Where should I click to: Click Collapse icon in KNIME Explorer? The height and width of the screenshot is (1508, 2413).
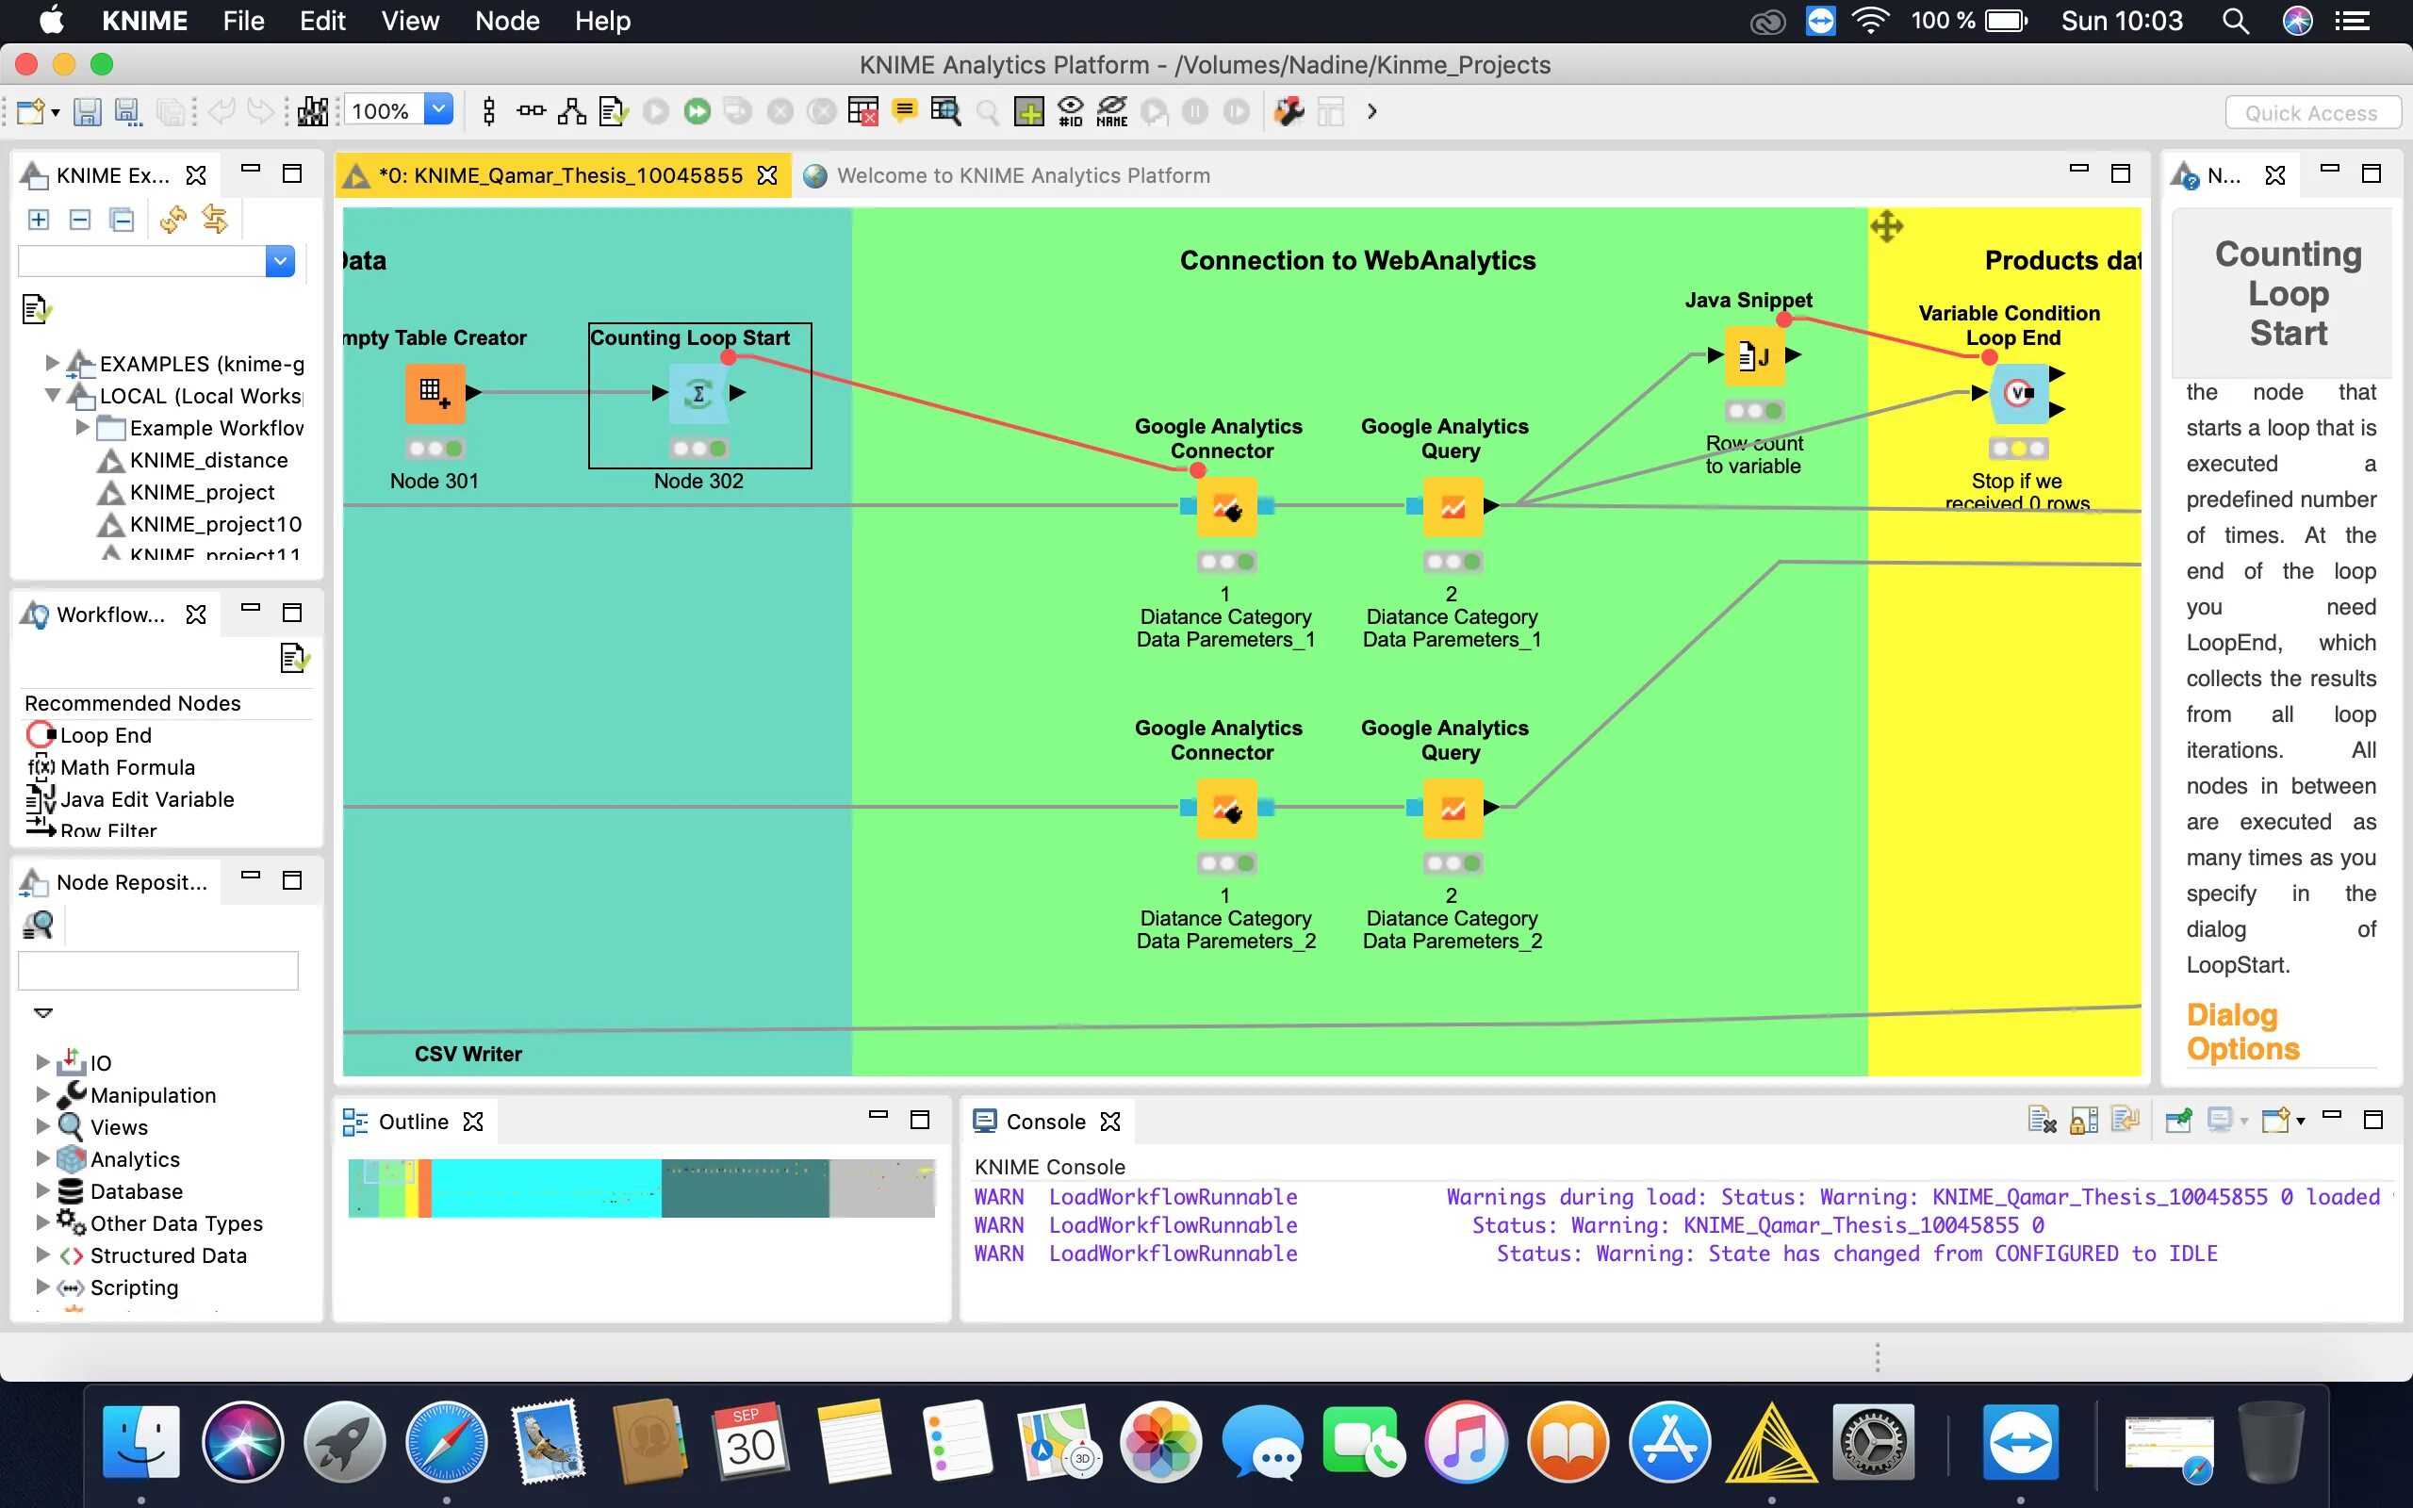point(80,220)
